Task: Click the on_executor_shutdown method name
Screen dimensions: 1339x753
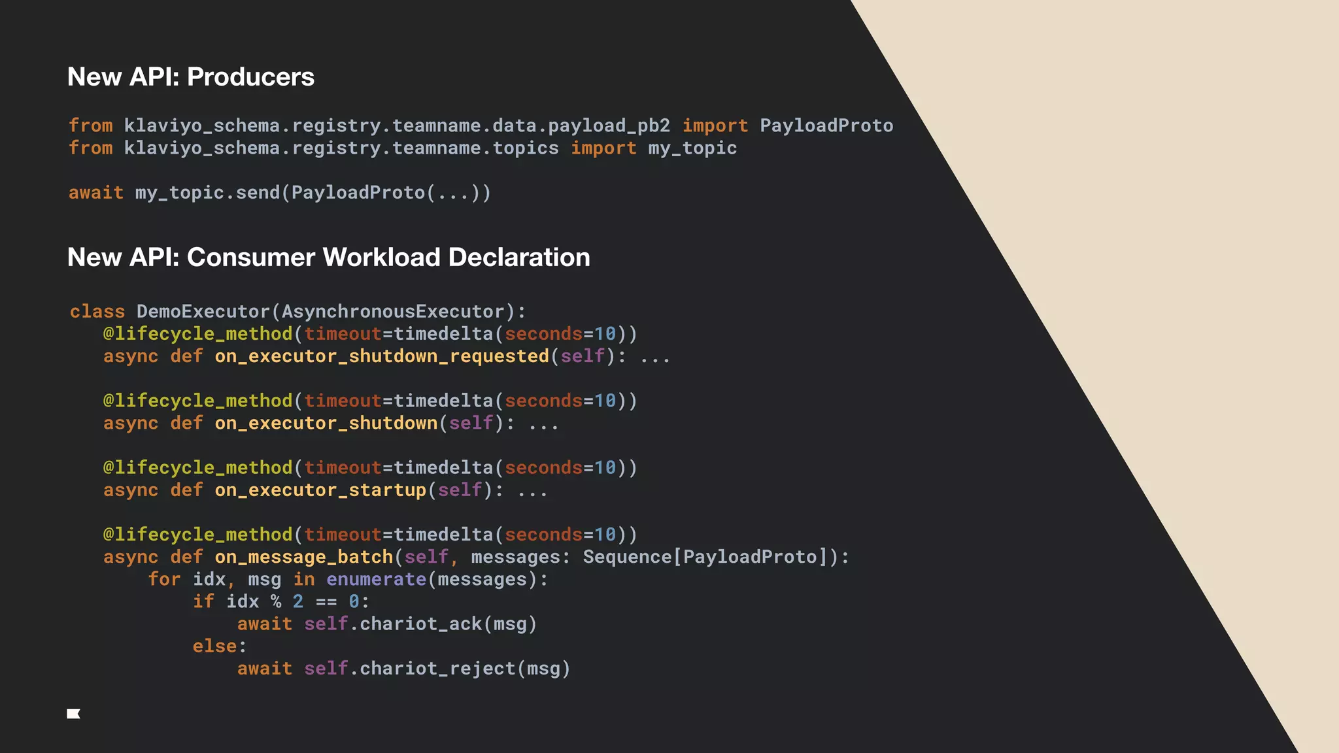Action: coord(326,424)
